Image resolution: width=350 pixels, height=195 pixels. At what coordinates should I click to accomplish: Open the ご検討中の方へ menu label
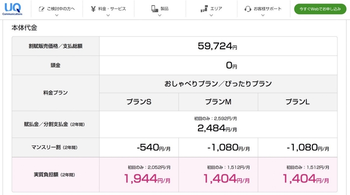coord(61,9)
